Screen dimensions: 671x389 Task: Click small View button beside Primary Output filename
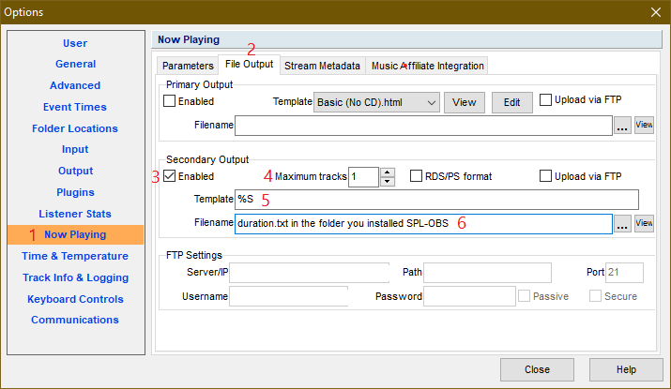[644, 126]
